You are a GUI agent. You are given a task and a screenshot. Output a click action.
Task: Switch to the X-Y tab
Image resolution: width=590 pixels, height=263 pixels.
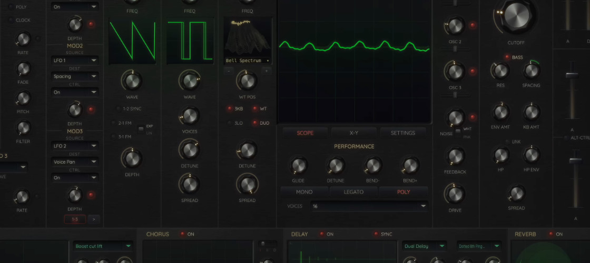click(x=353, y=133)
